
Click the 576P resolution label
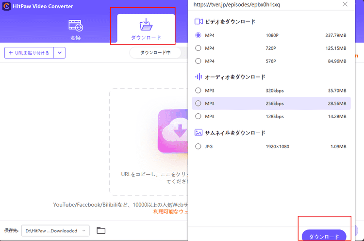271,61
